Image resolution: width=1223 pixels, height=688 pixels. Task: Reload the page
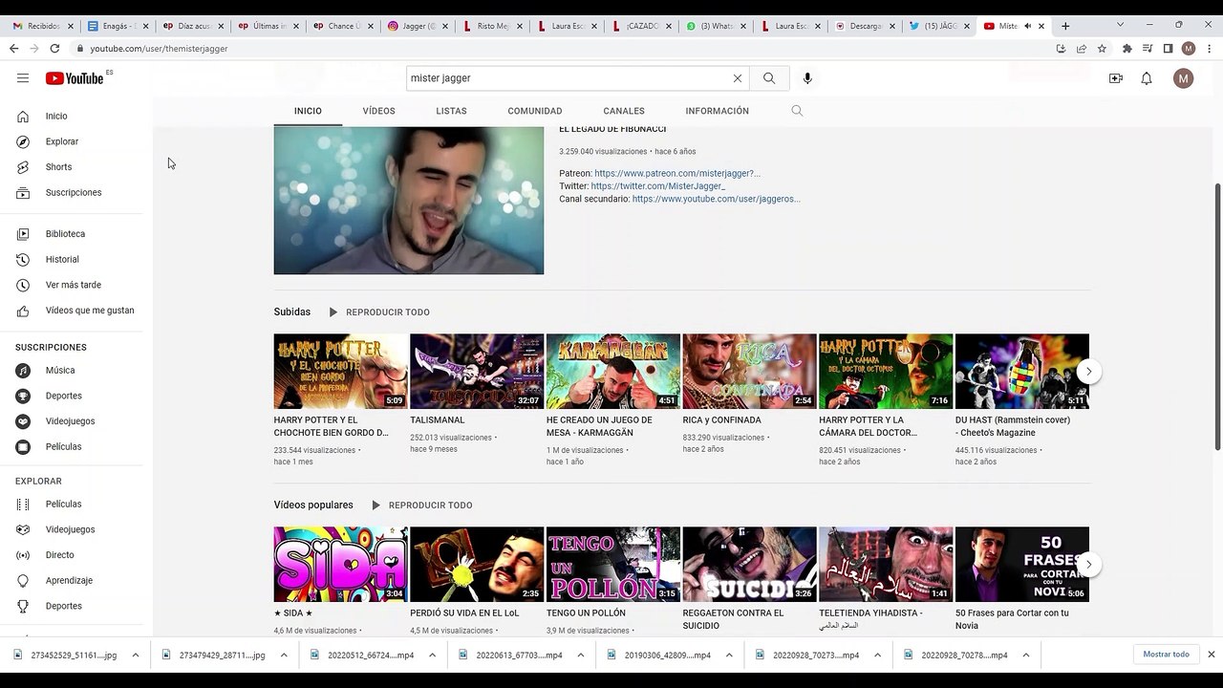point(54,49)
